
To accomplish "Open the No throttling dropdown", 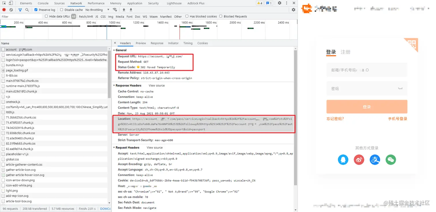I will 97,10.
